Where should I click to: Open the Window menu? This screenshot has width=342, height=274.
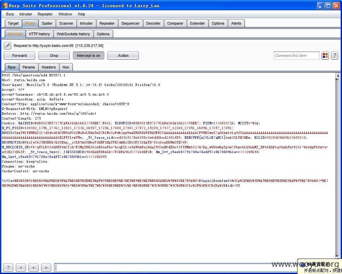65,14
